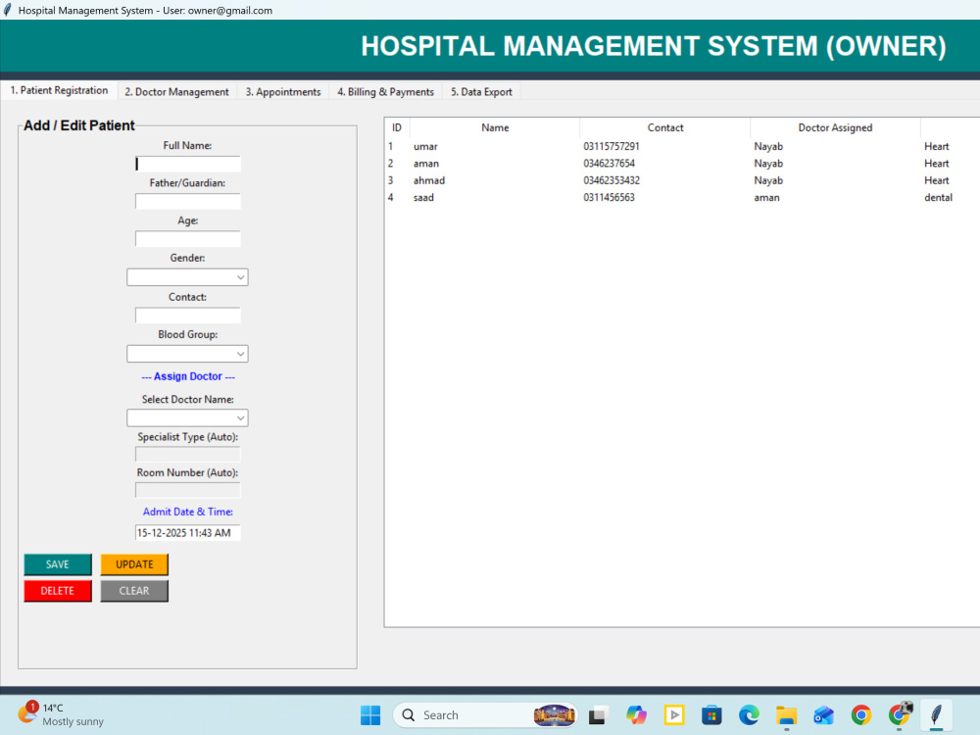Screen dimensions: 980x735
Task: Sort by the ID column header
Action: click(397, 127)
